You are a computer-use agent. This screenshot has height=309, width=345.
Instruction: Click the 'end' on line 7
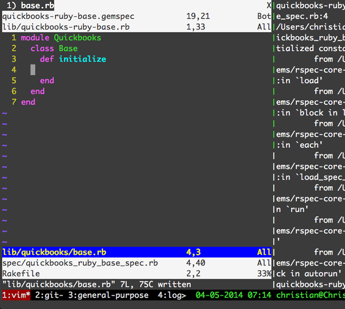[28, 102]
